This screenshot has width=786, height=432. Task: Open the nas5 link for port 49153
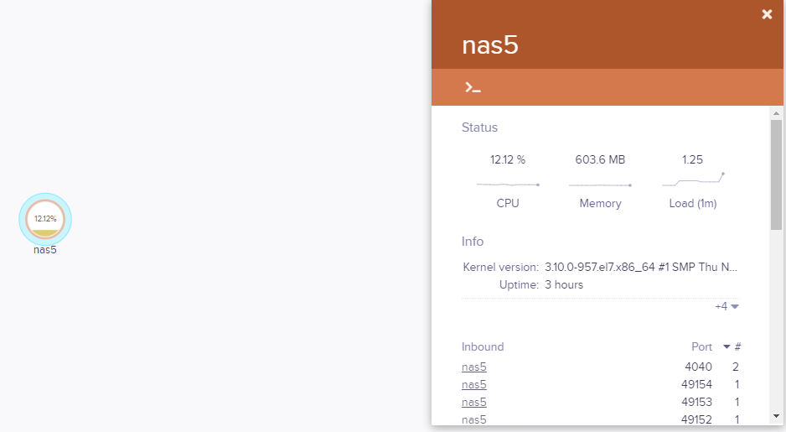(474, 402)
